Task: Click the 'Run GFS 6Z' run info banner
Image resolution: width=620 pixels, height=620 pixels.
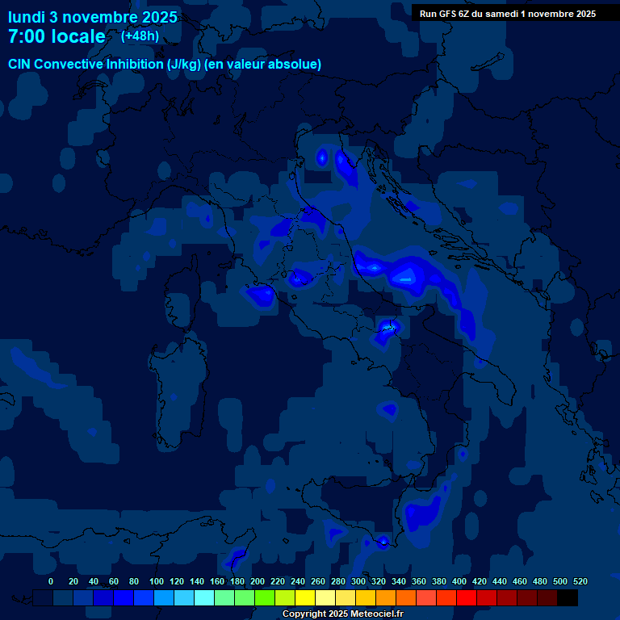Action: [507, 13]
